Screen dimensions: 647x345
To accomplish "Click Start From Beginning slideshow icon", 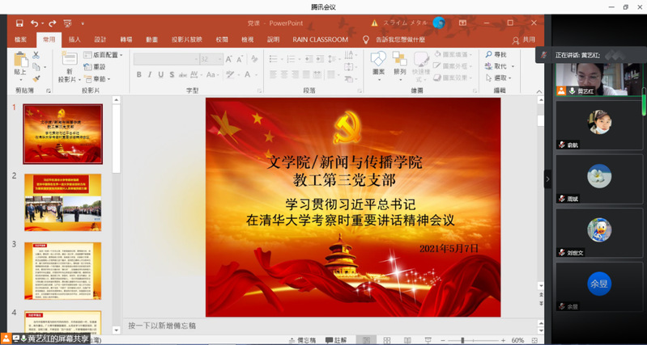I will tap(68, 23).
